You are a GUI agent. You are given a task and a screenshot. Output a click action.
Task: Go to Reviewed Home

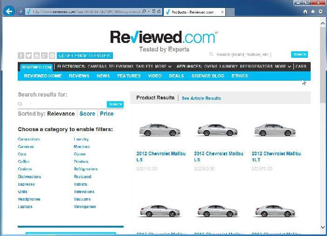(43, 76)
